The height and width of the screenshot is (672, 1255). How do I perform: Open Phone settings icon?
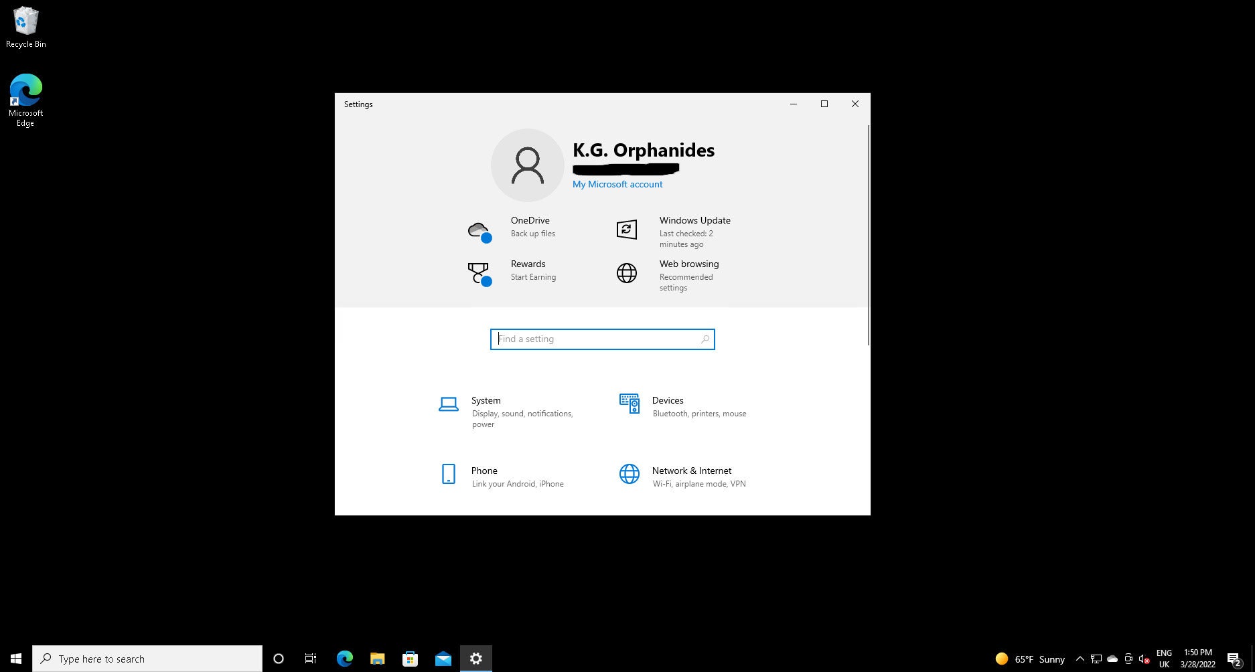[449, 474]
